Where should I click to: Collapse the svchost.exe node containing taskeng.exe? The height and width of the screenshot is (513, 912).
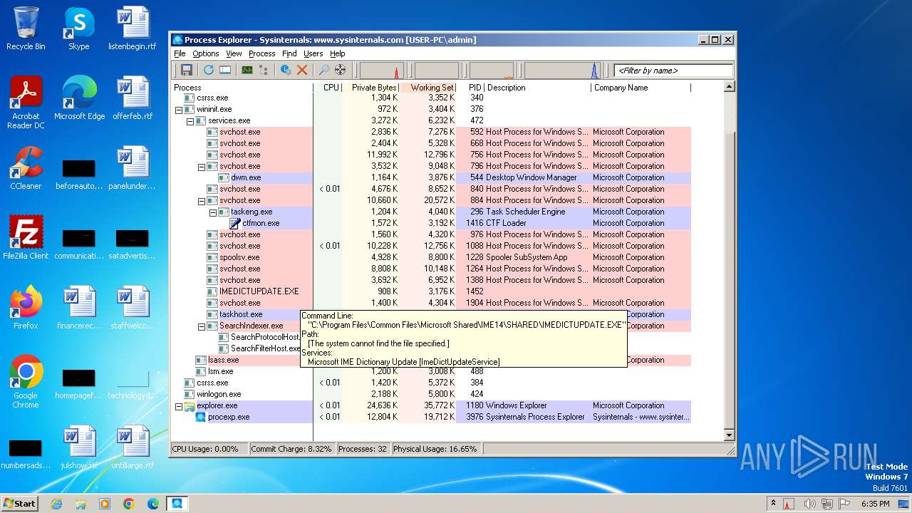(x=202, y=201)
